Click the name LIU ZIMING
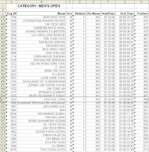This screenshot has width=149, height=152. coord(59,146)
